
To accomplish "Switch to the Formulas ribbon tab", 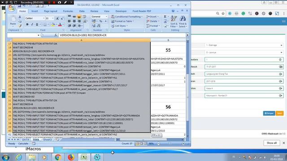I will (68, 11).
